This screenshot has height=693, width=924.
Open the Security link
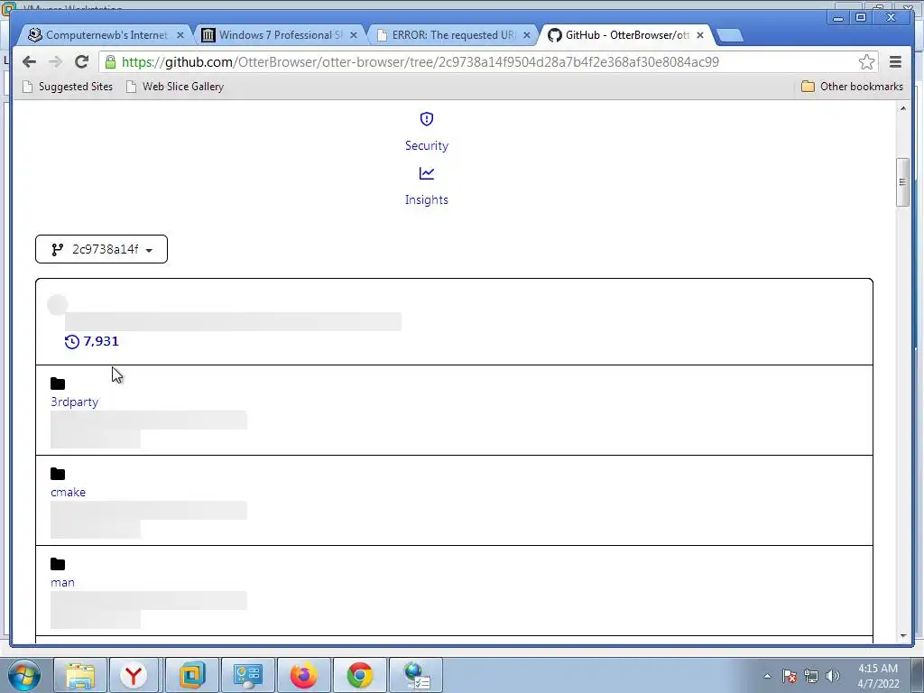click(427, 145)
